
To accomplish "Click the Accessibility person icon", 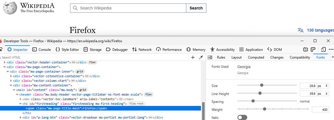I will [212, 50].
